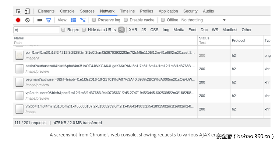Switch to the Application tab
The height and width of the screenshot is (143, 279).
click(168, 11)
